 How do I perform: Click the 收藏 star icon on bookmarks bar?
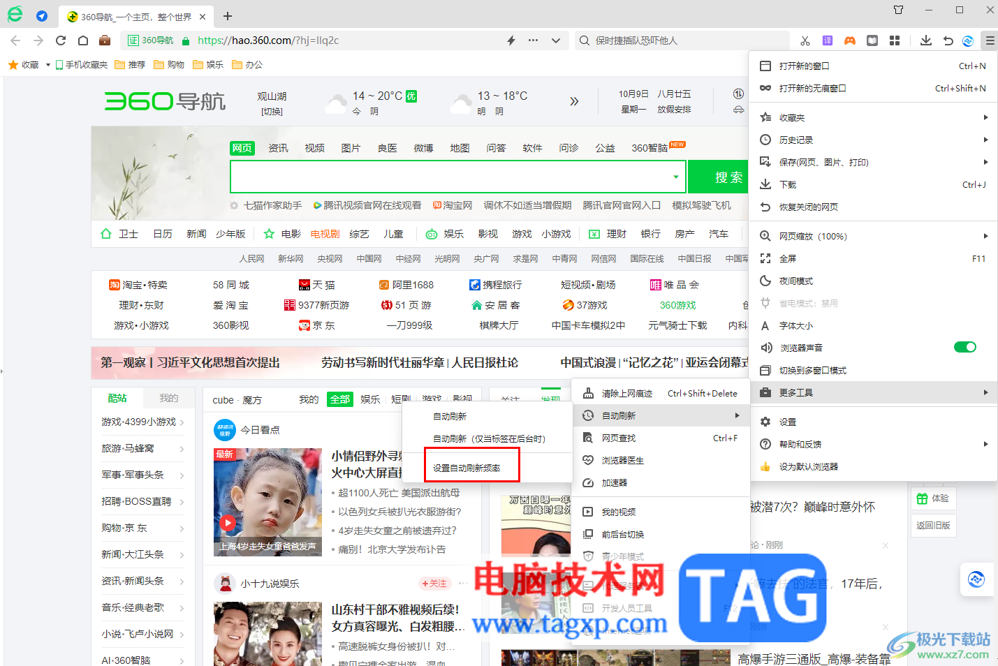coord(13,65)
